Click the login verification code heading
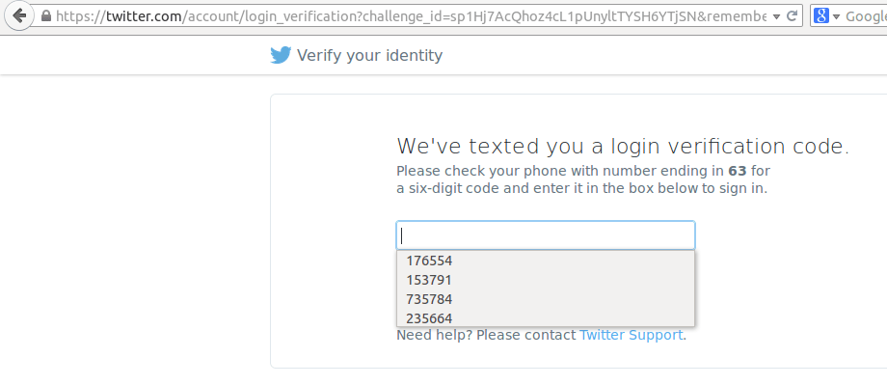This screenshot has height=385, width=887. tap(623, 146)
